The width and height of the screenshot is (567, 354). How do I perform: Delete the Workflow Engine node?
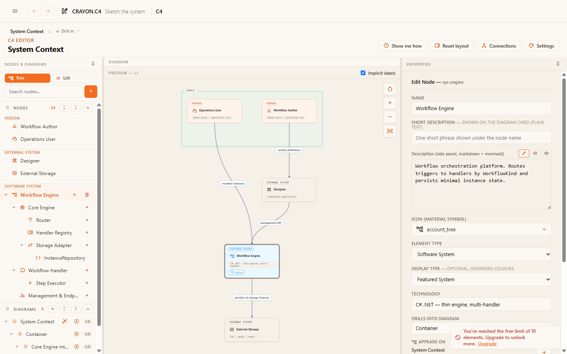(87, 195)
